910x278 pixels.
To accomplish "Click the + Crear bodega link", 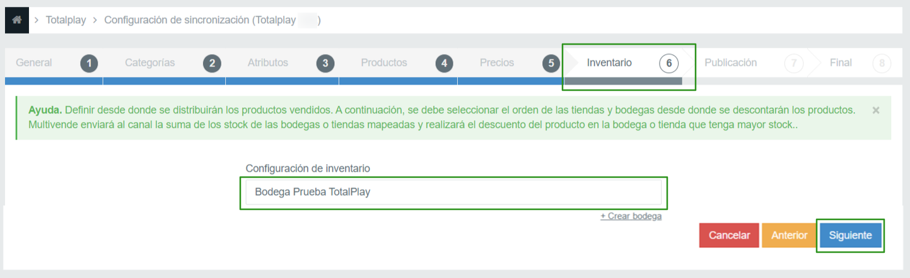I will 631,216.
